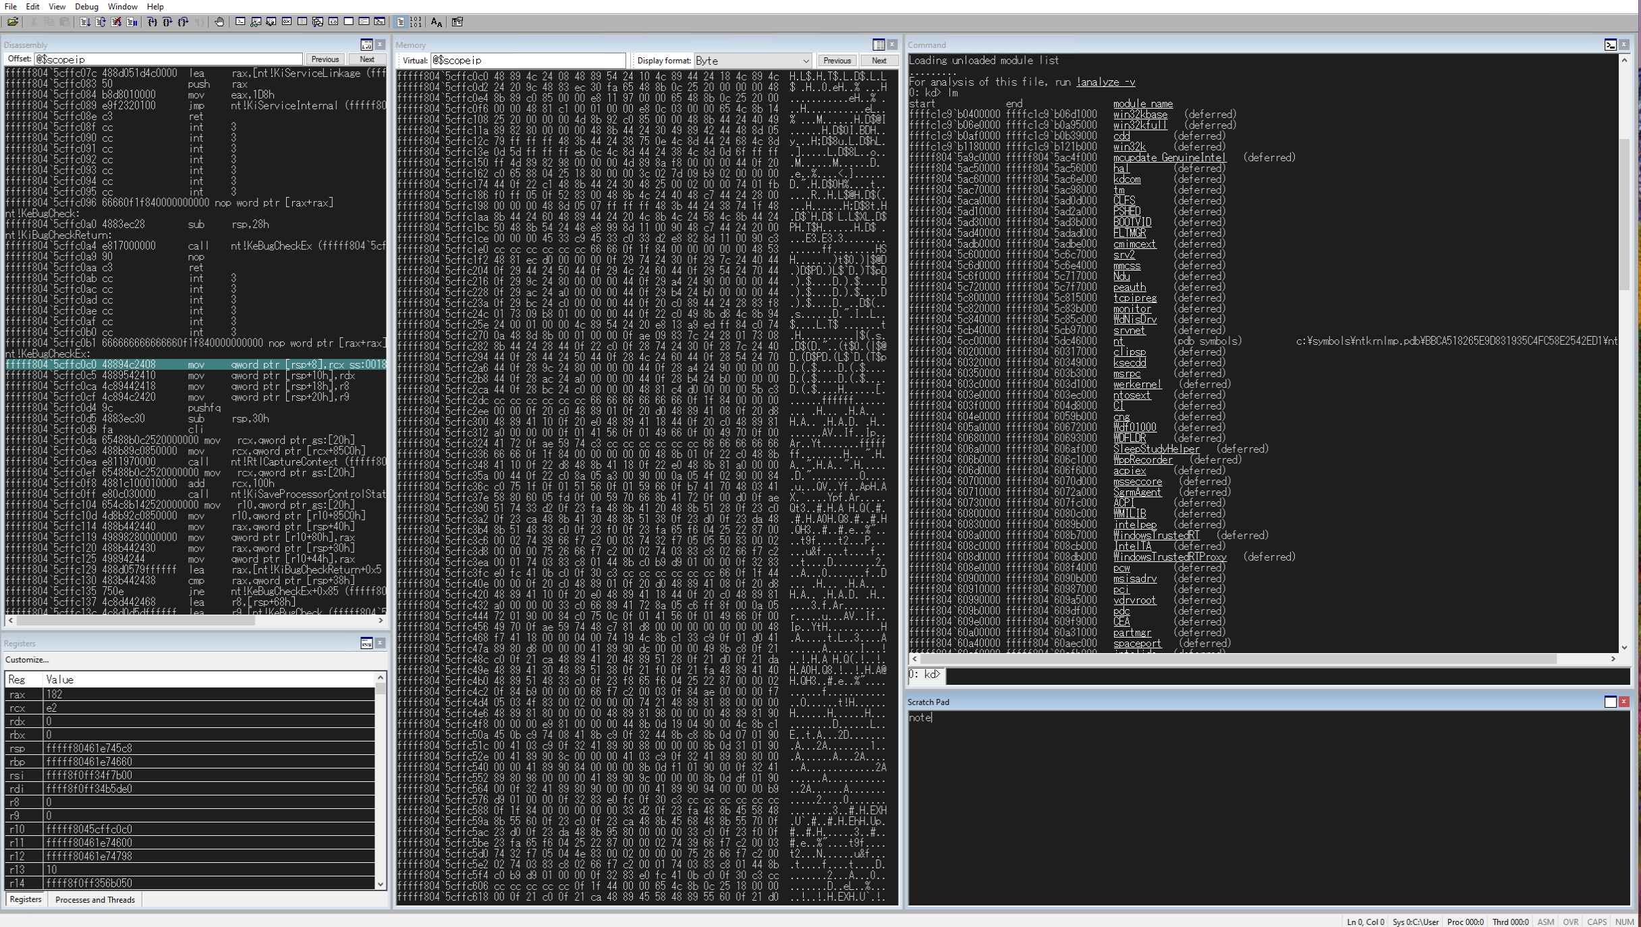
Task: Click the breakpoint hand icon
Action: (x=219, y=22)
